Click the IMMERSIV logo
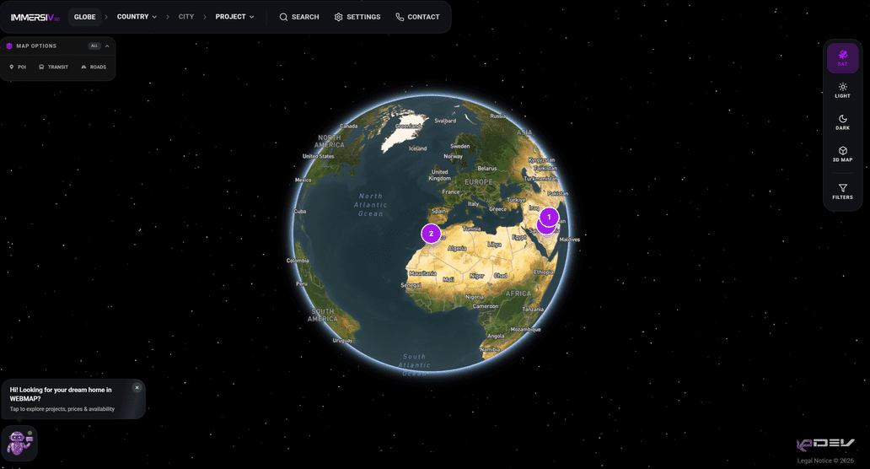 click(35, 17)
